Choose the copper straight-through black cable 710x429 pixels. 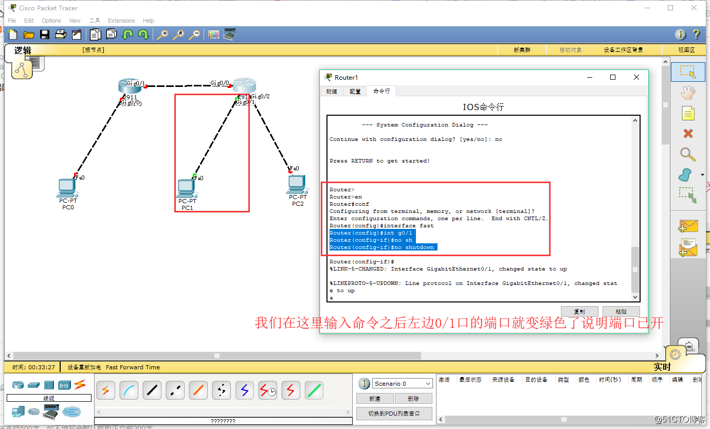click(152, 390)
